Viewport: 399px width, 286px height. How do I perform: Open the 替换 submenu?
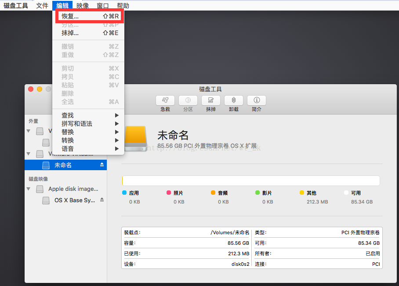point(88,132)
